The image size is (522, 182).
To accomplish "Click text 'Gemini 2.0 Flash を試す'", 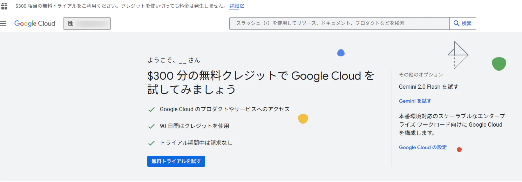I will point(429,87).
